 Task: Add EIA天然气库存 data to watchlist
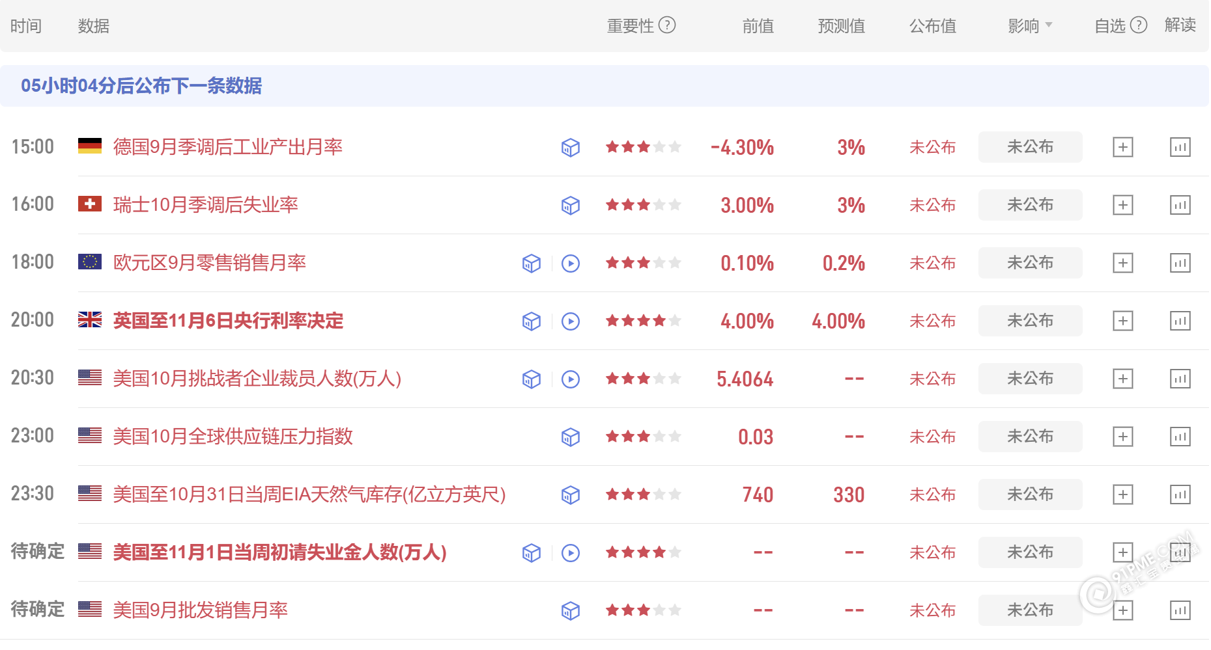1123,494
